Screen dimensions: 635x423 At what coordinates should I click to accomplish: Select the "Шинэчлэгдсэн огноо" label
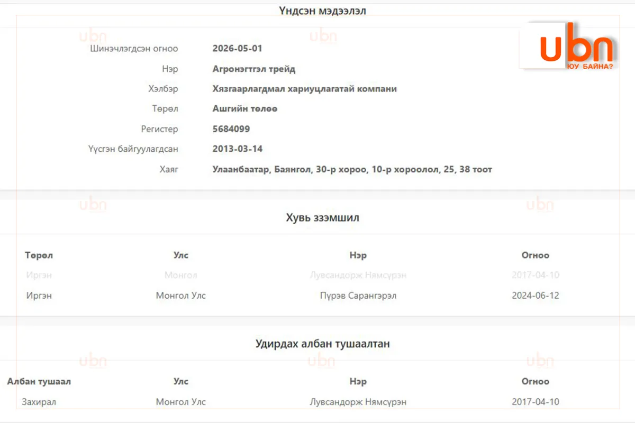[134, 49]
